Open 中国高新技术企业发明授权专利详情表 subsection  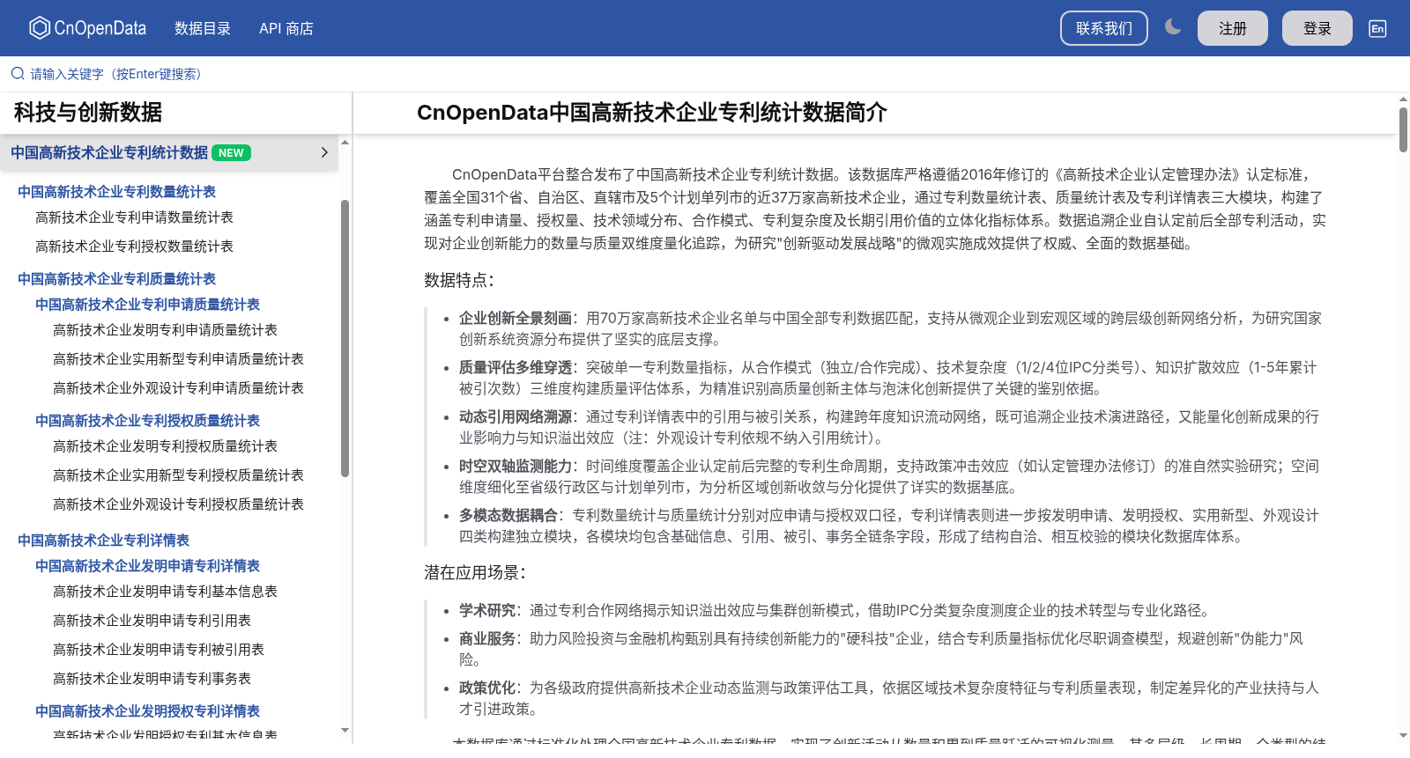point(147,710)
